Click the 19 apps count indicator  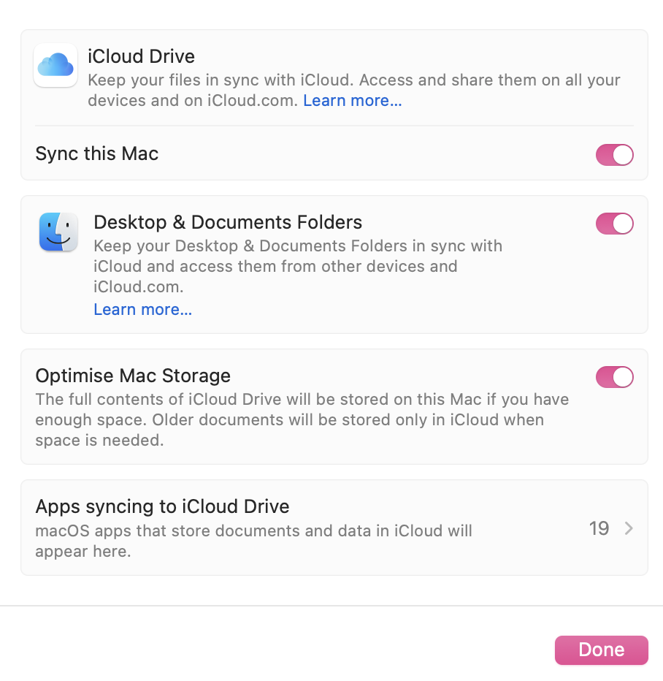(x=599, y=529)
